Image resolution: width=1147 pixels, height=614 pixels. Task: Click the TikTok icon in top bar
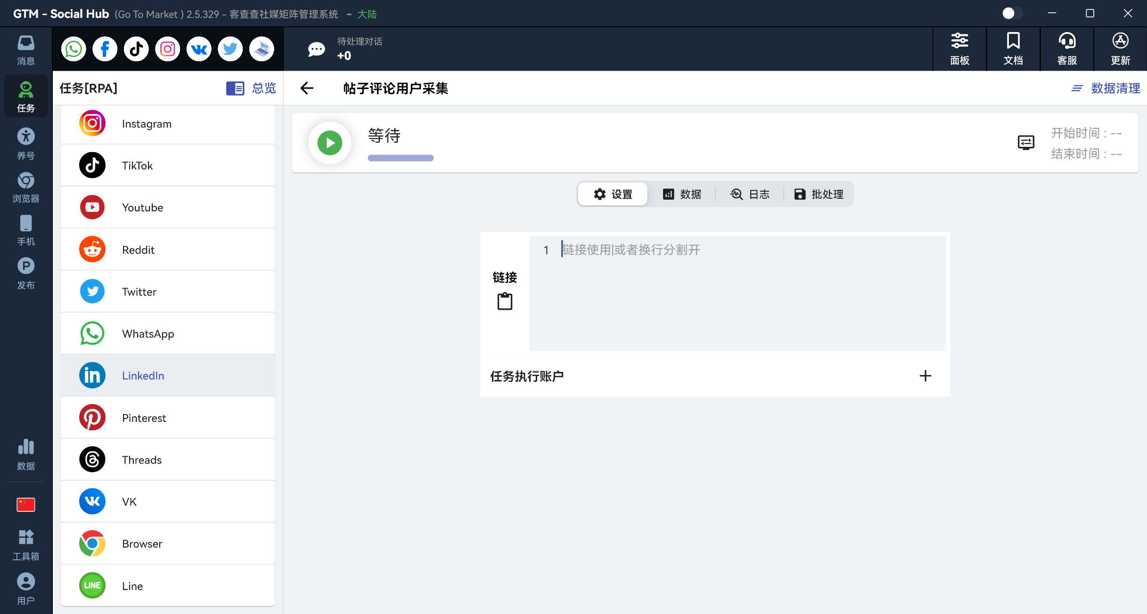tap(136, 49)
